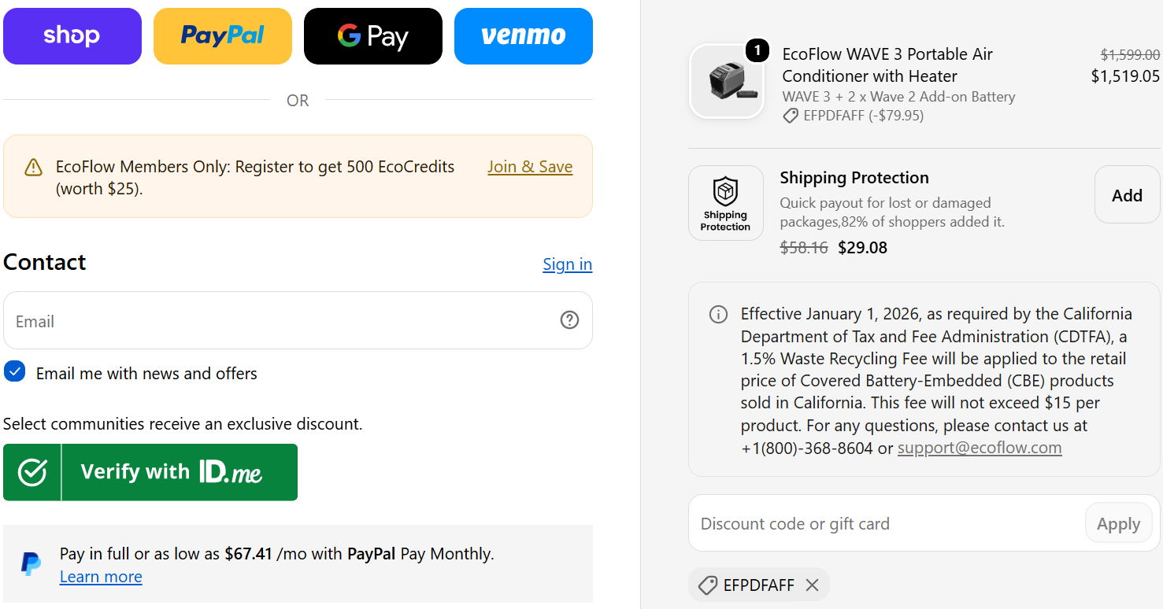Remove the EFPDFAFF discount code
The image size is (1163, 609).
coord(813,585)
